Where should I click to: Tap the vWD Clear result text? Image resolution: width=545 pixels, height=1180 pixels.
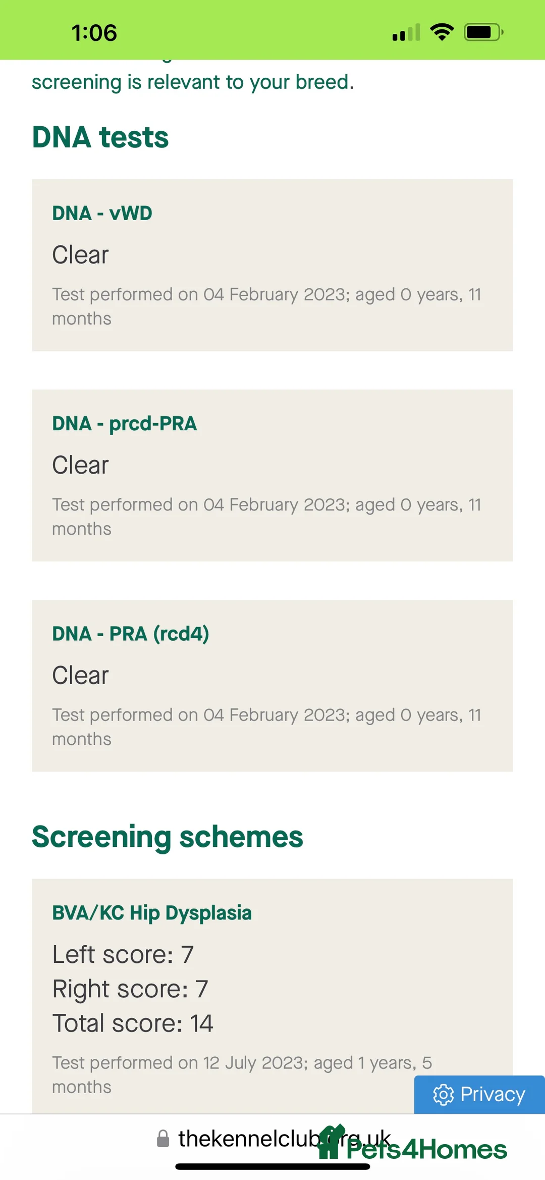coord(80,254)
